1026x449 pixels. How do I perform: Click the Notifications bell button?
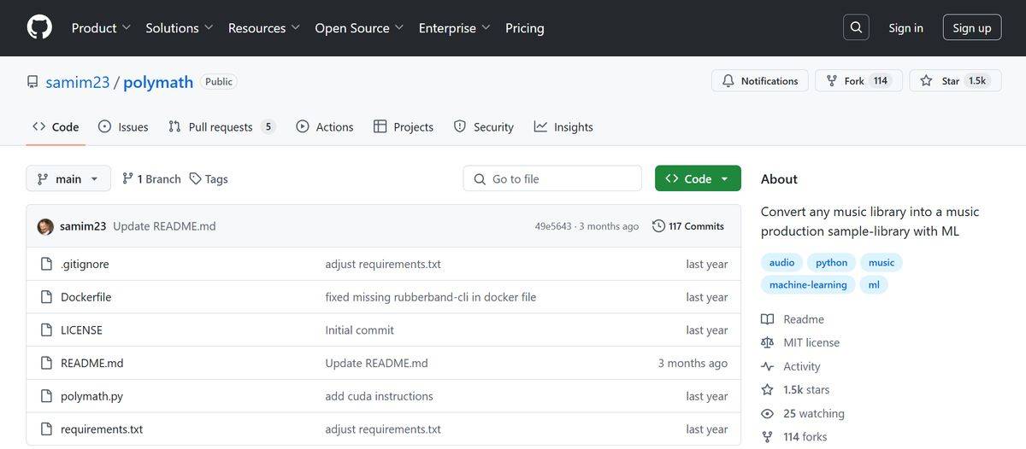(760, 81)
